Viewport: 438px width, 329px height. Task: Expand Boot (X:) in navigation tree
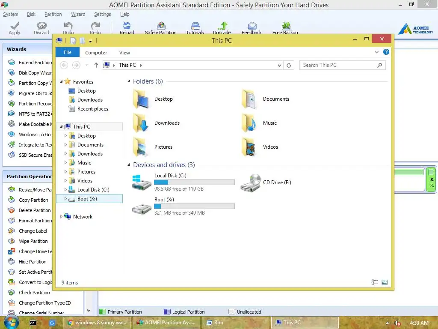[65, 199]
